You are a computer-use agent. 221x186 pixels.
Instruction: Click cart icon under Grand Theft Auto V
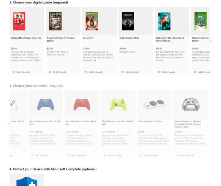(50, 72)
